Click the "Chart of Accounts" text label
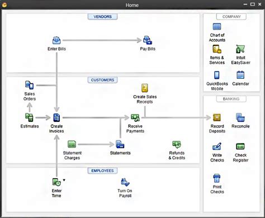This screenshot has width=265, height=218. [217, 37]
